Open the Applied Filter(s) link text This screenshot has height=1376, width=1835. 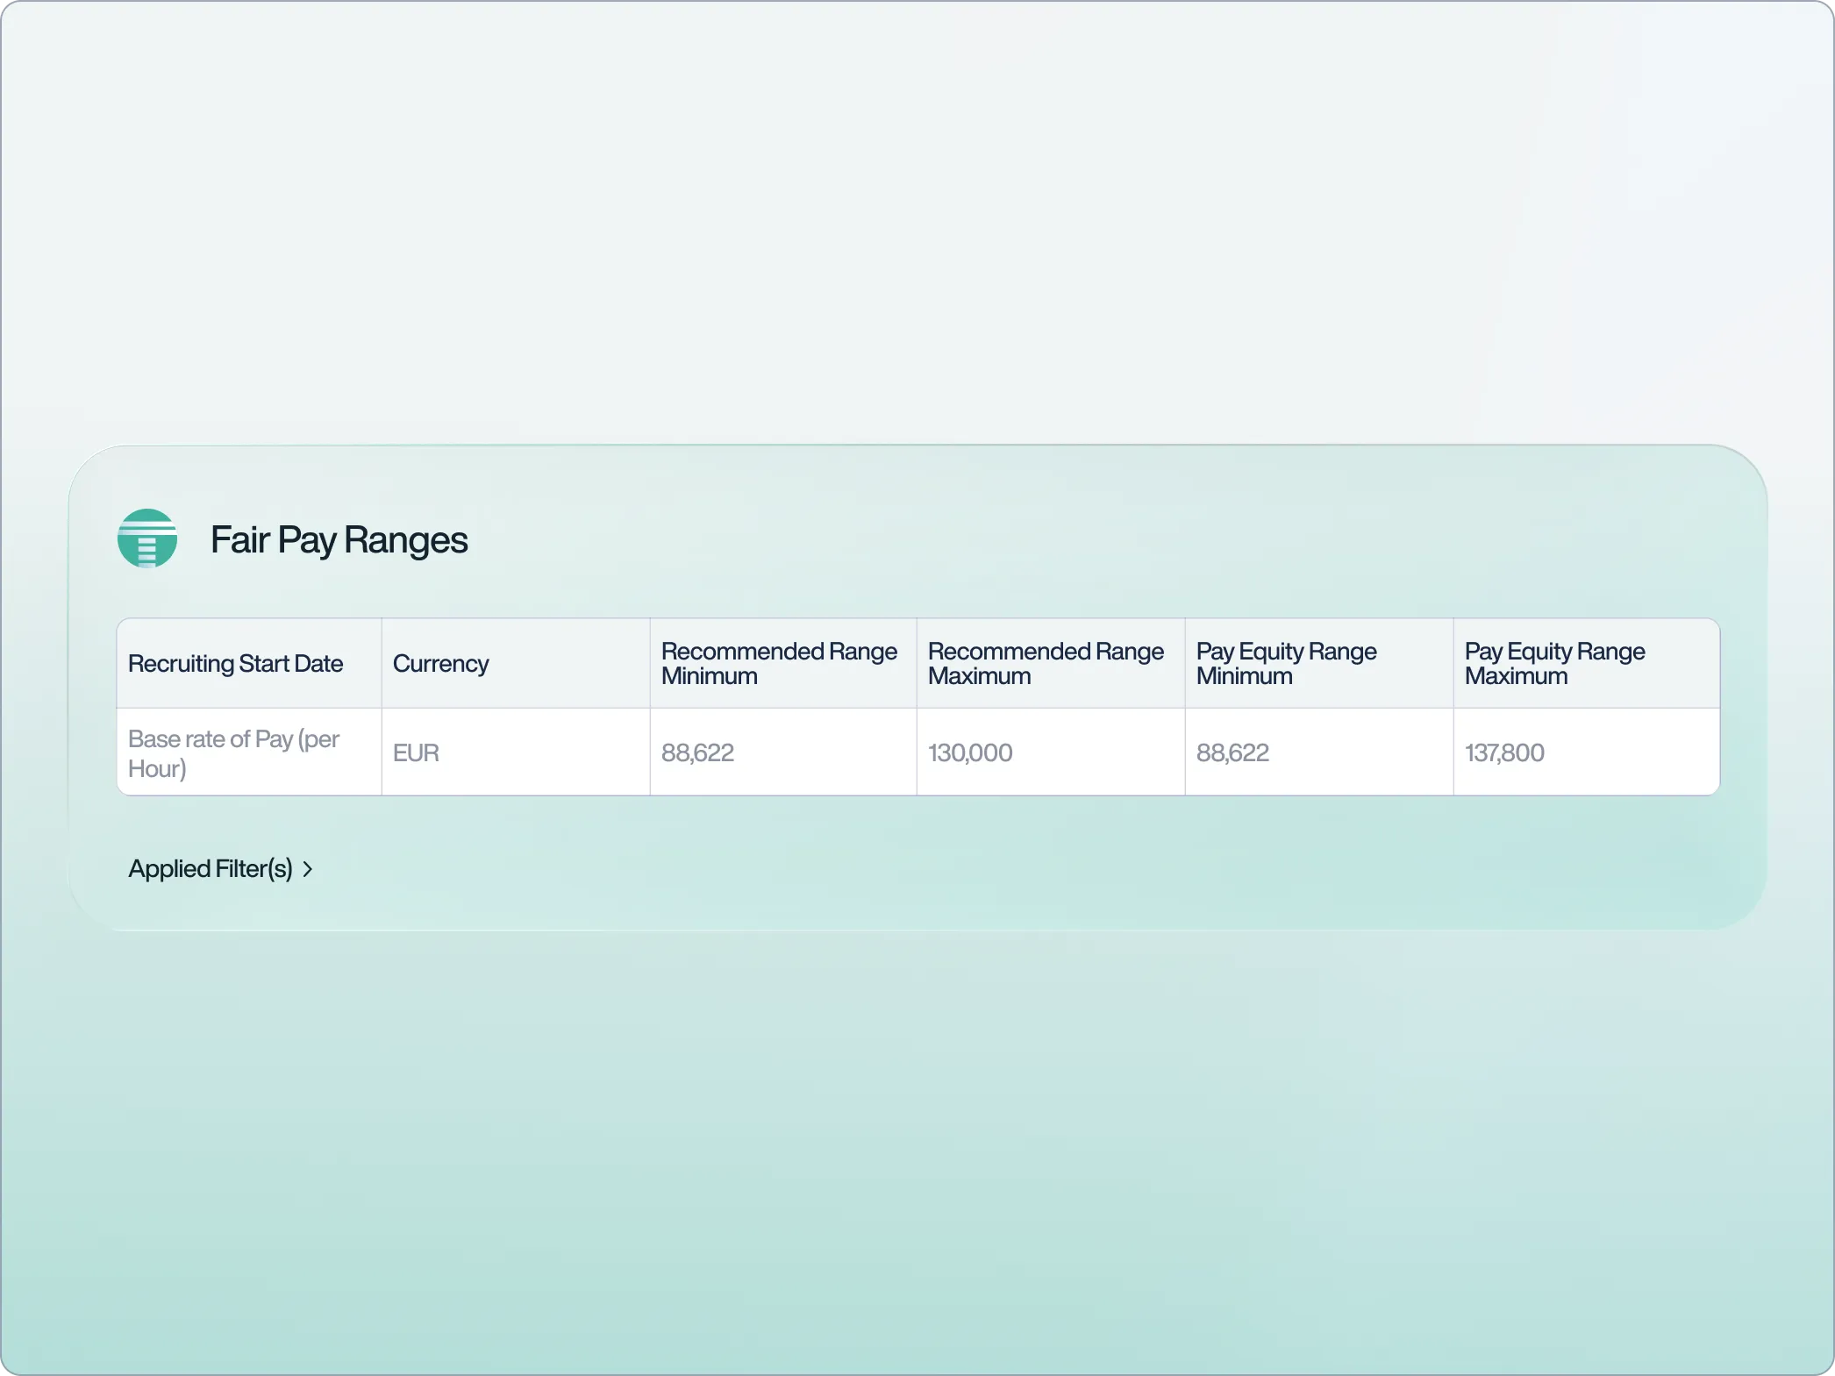pos(211,868)
